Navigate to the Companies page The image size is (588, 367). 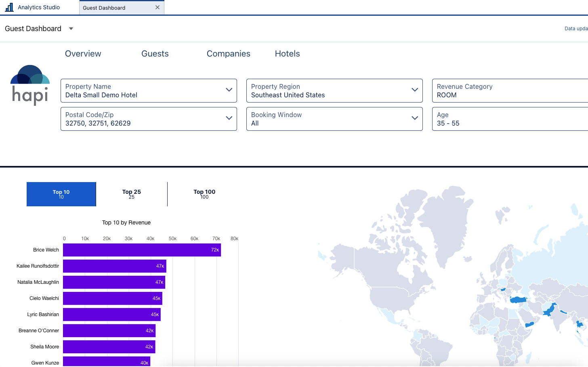(x=228, y=54)
